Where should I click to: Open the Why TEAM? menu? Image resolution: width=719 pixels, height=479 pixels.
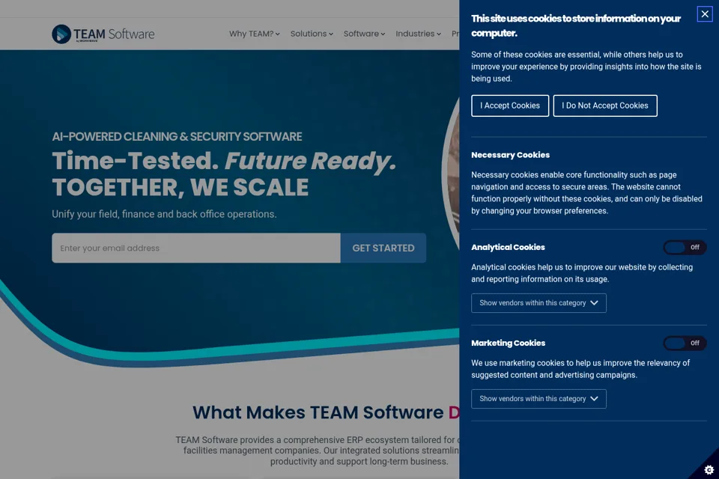click(255, 34)
